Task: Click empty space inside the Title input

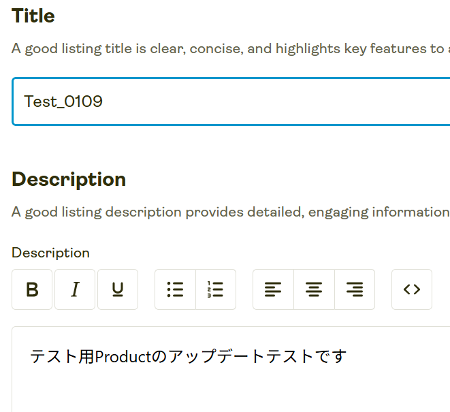Action: tap(272, 101)
